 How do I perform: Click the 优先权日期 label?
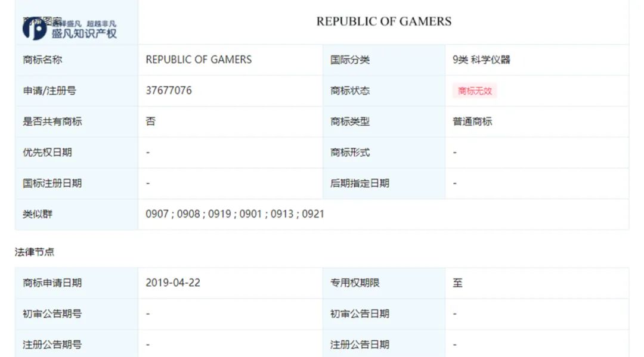coord(47,152)
